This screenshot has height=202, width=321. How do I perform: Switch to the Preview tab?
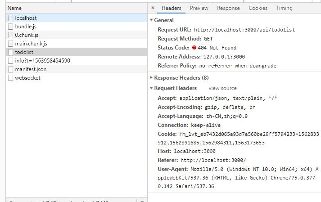point(199,8)
